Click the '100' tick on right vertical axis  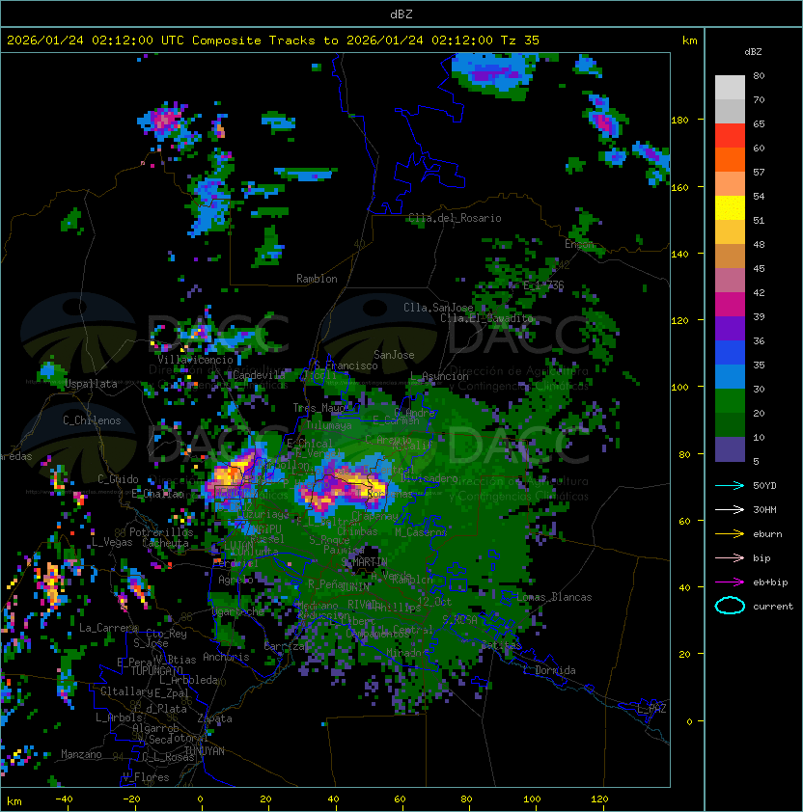pyautogui.click(x=679, y=388)
